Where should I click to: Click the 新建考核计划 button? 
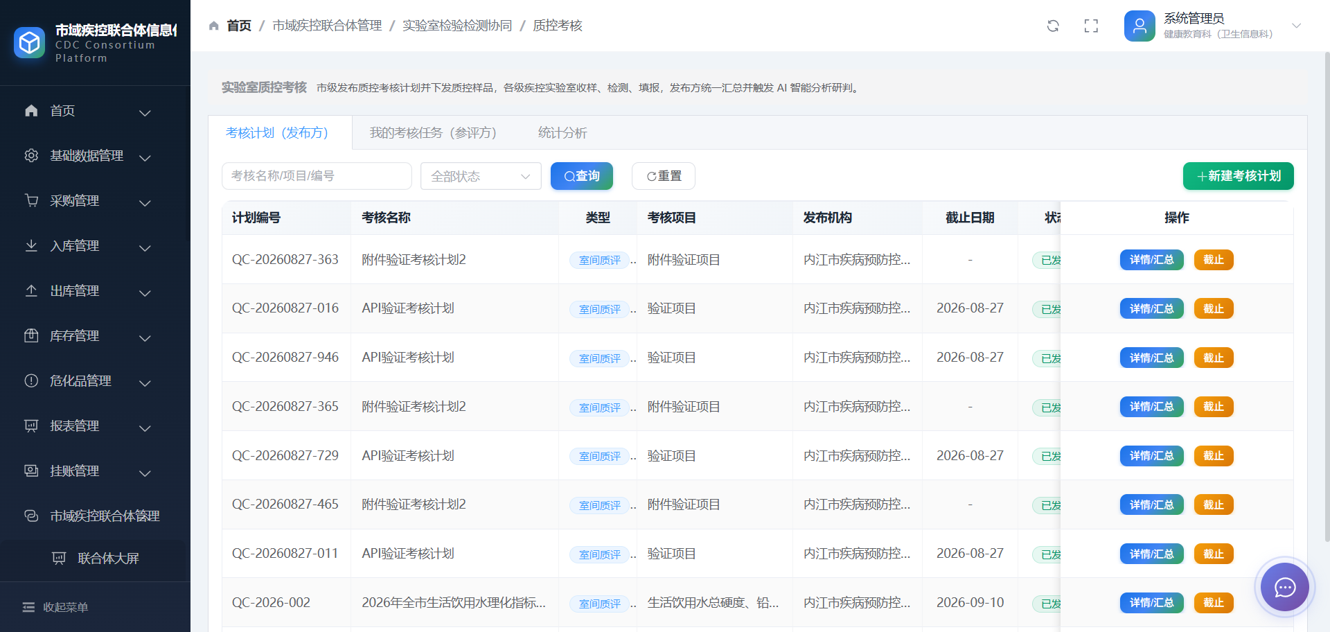(1239, 176)
